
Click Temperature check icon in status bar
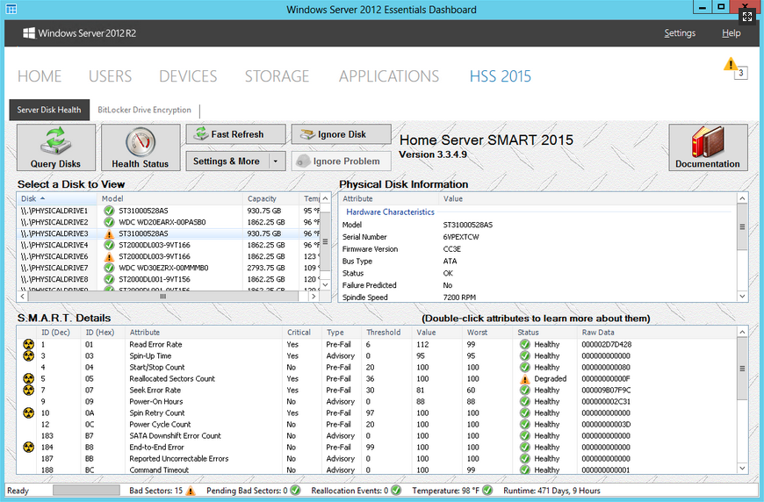click(x=487, y=491)
